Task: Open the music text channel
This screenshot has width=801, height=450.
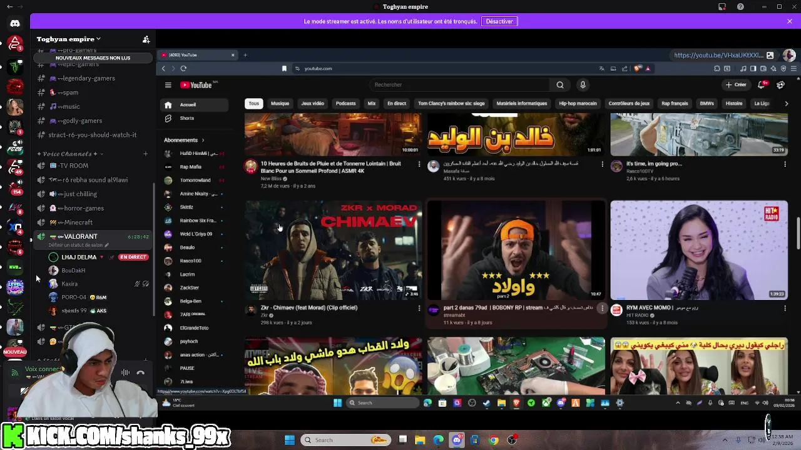Action: point(92,106)
